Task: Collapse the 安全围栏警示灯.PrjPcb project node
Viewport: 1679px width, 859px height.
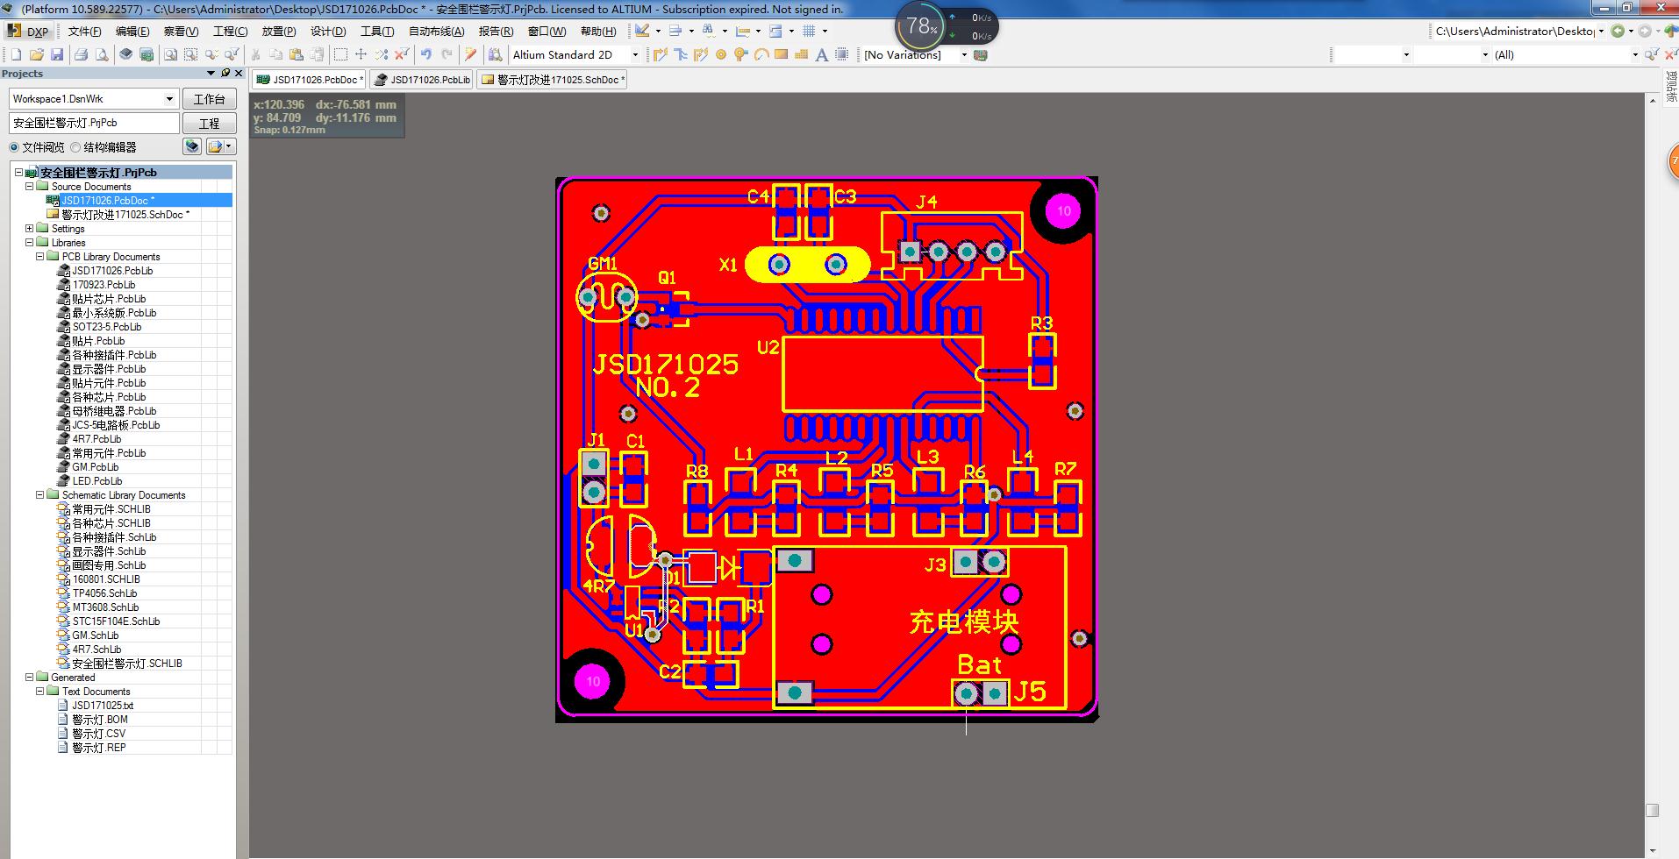Action: (18, 173)
